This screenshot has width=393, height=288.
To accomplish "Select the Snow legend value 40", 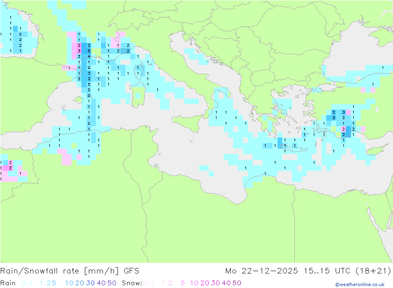I will (x=226, y=283).
